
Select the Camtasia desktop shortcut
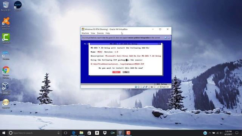[6, 39]
